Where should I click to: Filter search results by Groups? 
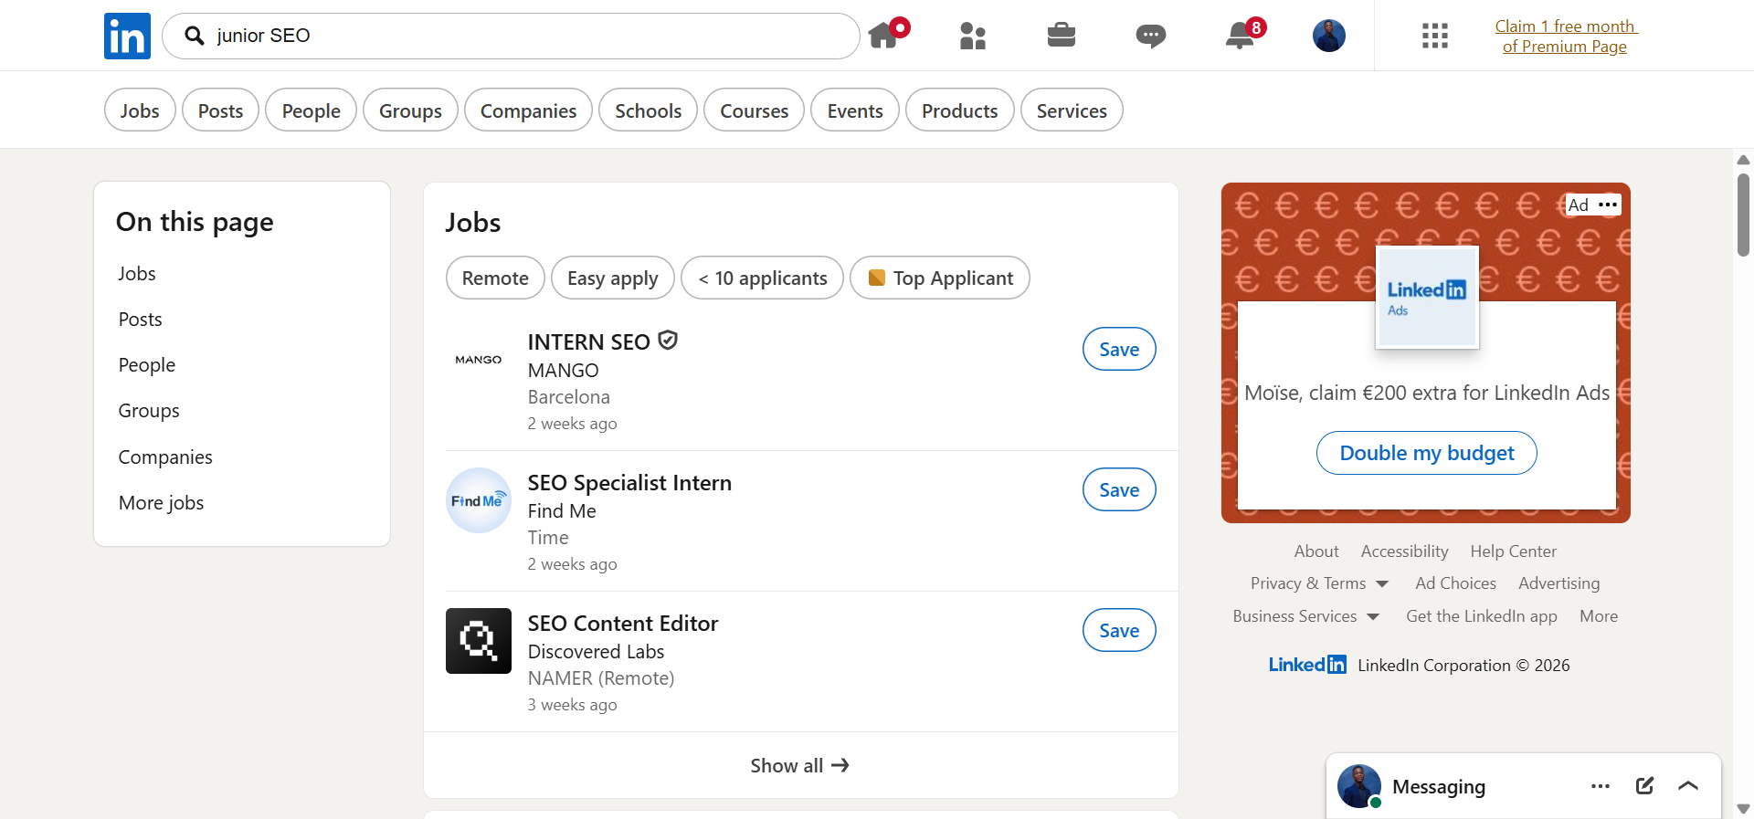coord(410,110)
